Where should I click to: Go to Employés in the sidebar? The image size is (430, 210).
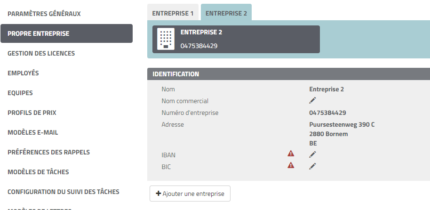point(23,73)
